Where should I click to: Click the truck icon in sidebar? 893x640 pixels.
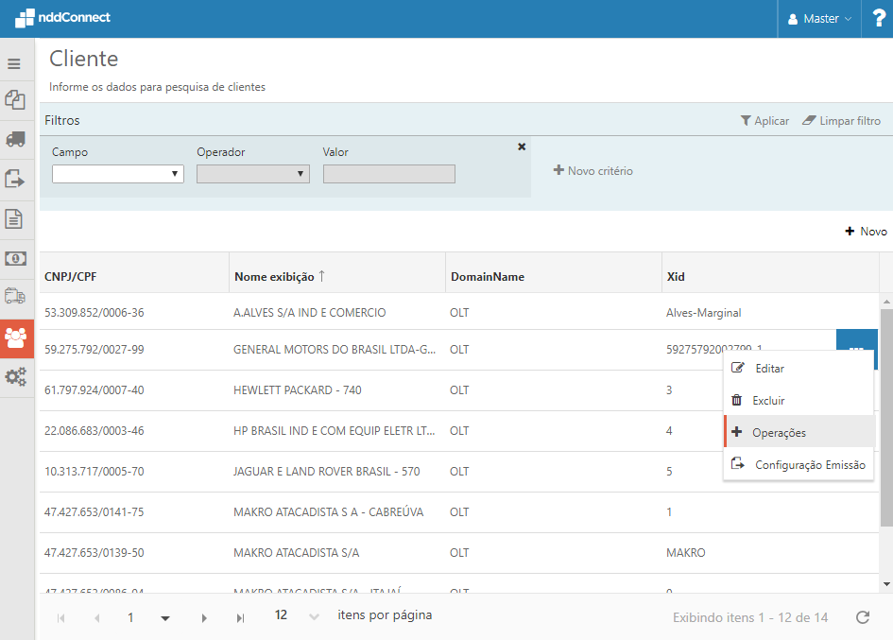pos(15,139)
